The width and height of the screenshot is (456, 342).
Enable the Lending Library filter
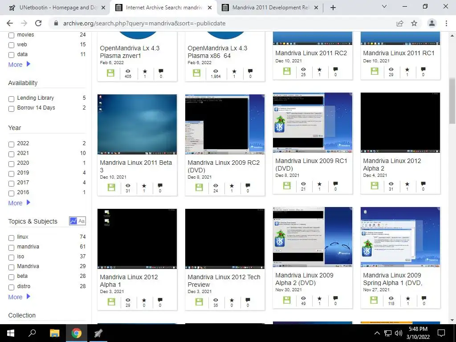11,99
